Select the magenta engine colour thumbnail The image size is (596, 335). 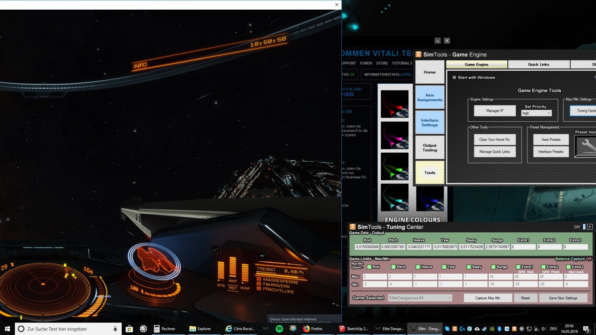[394, 135]
